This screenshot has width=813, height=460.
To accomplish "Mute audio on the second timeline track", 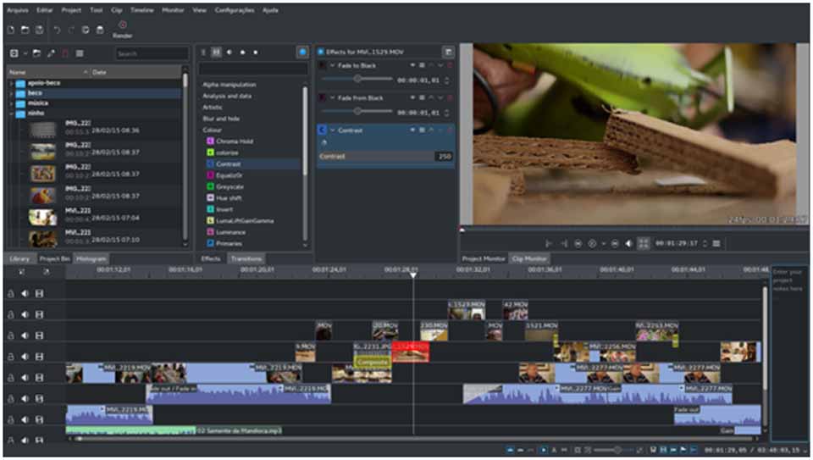I will click(x=25, y=314).
